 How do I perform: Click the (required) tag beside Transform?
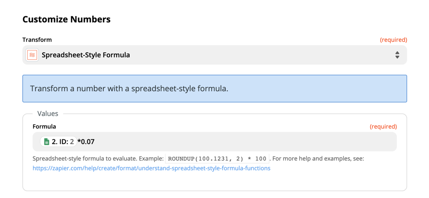pos(394,40)
